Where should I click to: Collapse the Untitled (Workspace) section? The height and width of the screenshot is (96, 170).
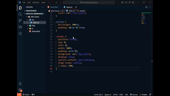35,14
